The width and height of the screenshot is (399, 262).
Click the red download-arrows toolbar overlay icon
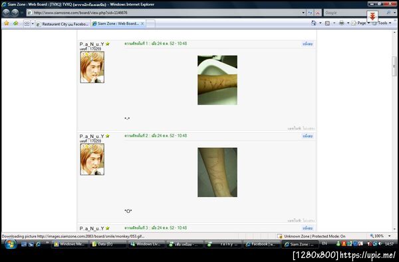tap(372, 17)
